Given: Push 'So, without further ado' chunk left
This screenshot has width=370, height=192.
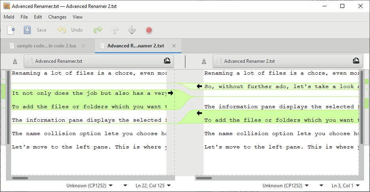Looking at the screenshot, I should click(199, 87).
